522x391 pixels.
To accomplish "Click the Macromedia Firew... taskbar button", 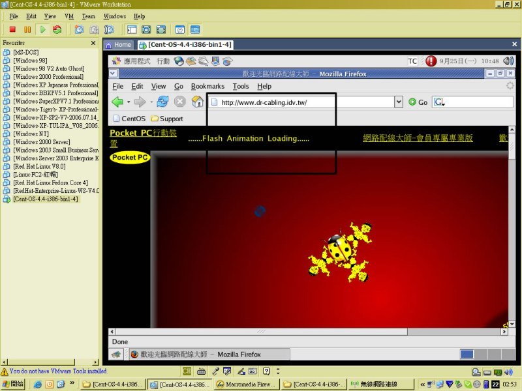I will tap(246, 384).
